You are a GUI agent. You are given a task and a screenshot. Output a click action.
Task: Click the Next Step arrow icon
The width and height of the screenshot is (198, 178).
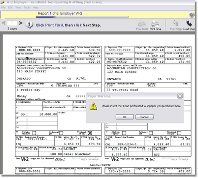click(x=189, y=24)
